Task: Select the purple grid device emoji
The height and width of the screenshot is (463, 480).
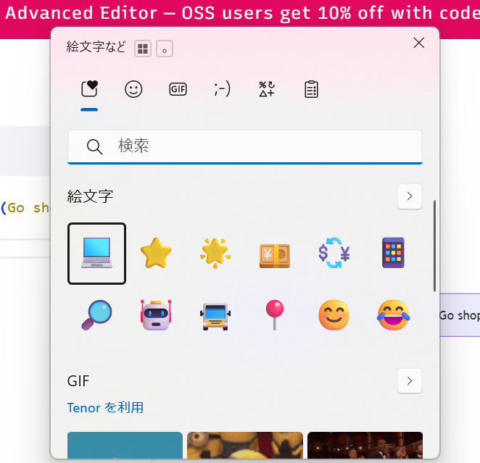Action: click(393, 254)
